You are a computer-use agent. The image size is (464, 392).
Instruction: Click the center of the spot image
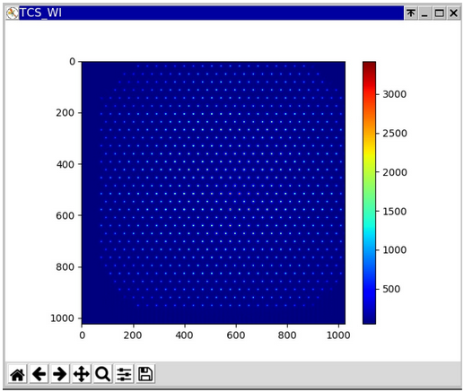coord(214,193)
